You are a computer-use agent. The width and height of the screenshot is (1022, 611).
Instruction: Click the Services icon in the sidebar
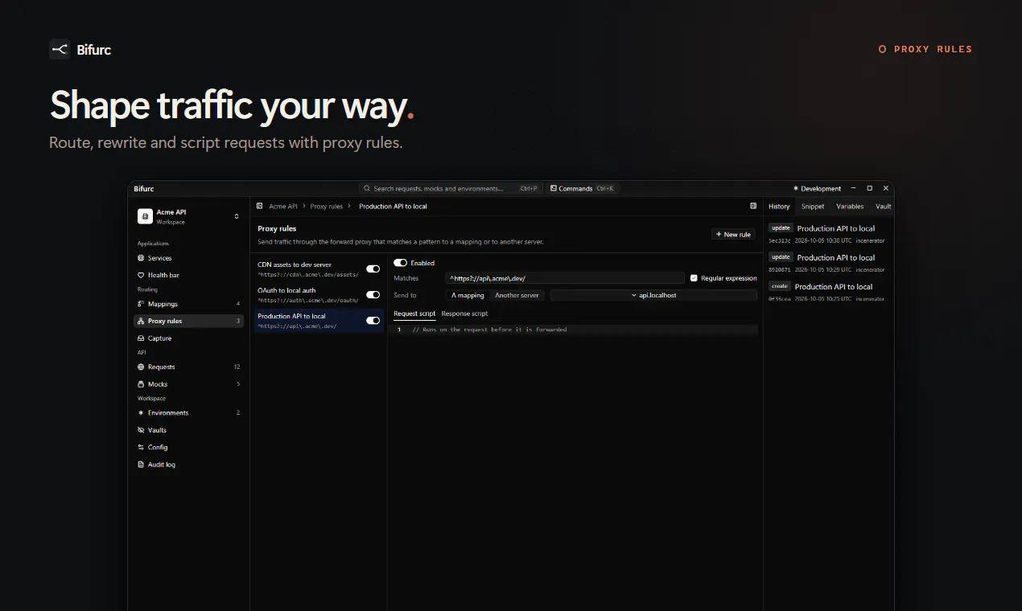click(141, 258)
